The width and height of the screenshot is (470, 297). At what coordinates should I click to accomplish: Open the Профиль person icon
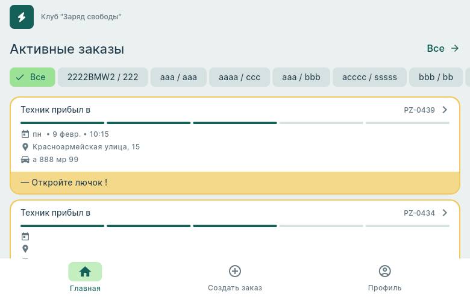click(384, 271)
